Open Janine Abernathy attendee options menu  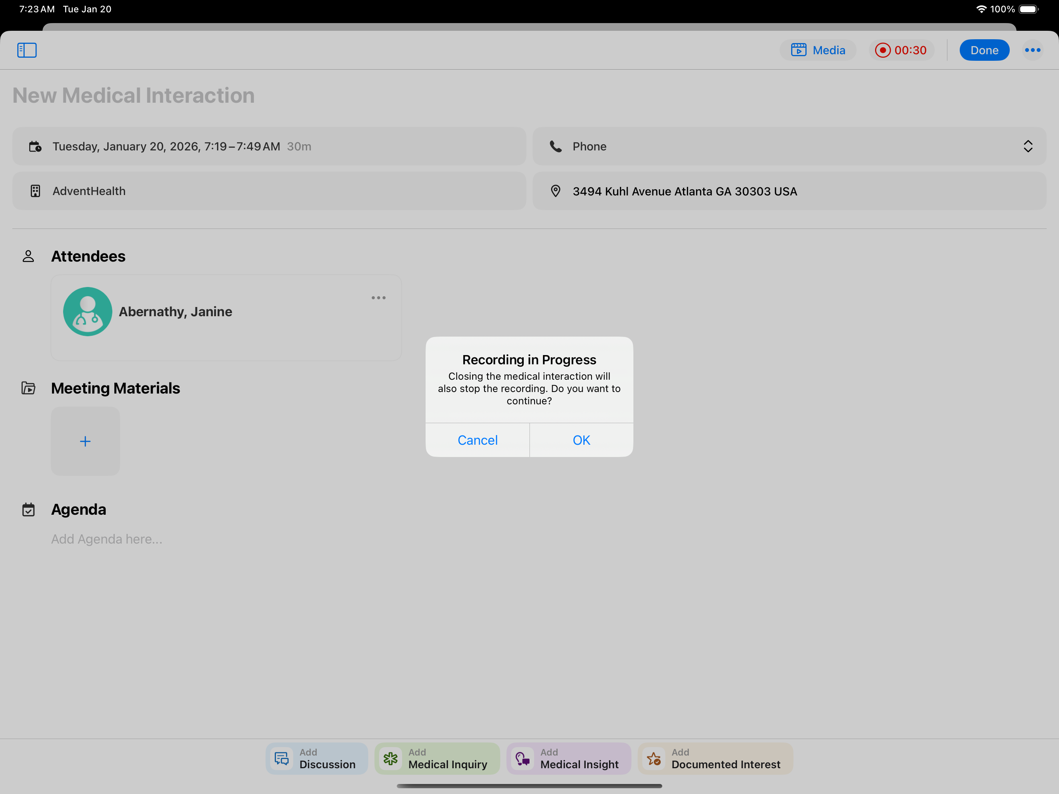(x=378, y=298)
